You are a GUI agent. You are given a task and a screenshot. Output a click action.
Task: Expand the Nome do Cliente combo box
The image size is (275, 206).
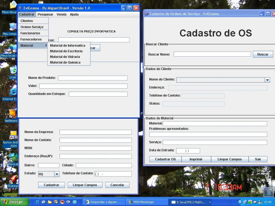[267, 80]
